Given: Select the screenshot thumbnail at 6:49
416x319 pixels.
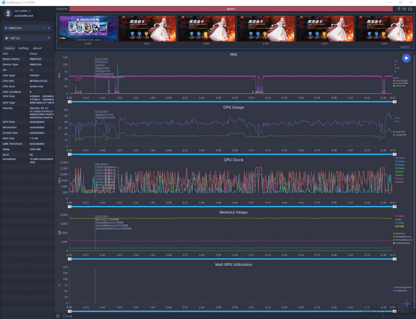Looking at the screenshot, I should [x=384, y=28].
